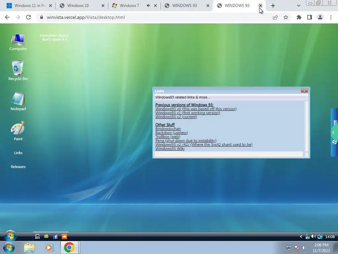338x254 pixels.
Task: Open the Extensions puzzle icon
Action: click(299, 17)
